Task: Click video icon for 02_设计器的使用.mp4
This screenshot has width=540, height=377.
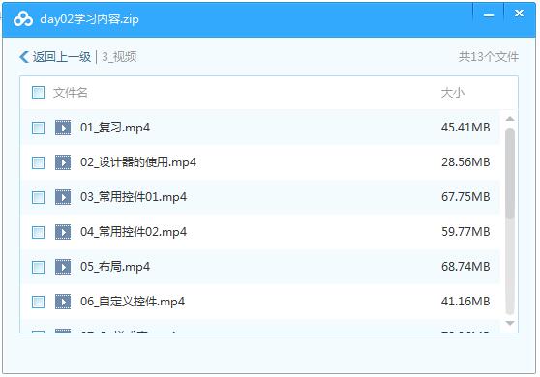Action: (x=63, y=162)
